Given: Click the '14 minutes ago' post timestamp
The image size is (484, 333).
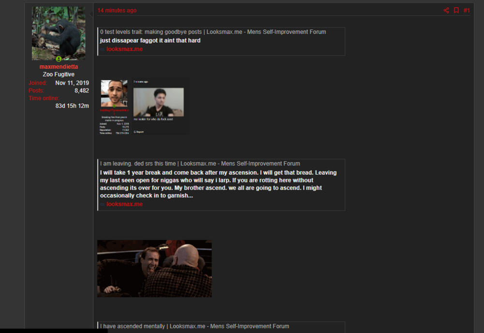Looking at the screenshot, I should coord(117,11).
